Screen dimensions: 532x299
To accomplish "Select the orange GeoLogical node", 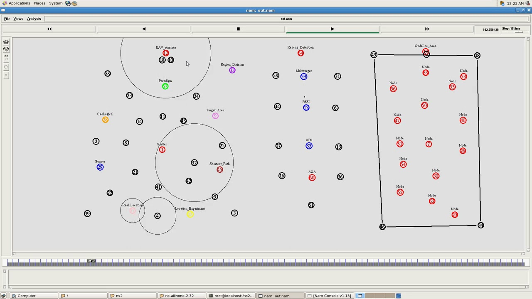I will tap(105, 120).
